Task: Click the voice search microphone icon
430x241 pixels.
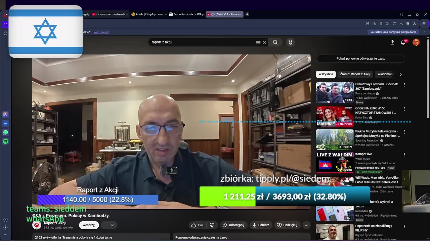Action: 290,42
